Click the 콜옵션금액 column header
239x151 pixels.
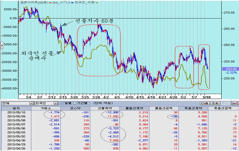(164, 108)
